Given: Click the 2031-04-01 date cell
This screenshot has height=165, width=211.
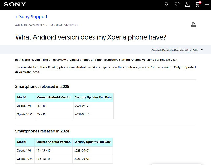Looking at the screenshot, I should (82, 106).
